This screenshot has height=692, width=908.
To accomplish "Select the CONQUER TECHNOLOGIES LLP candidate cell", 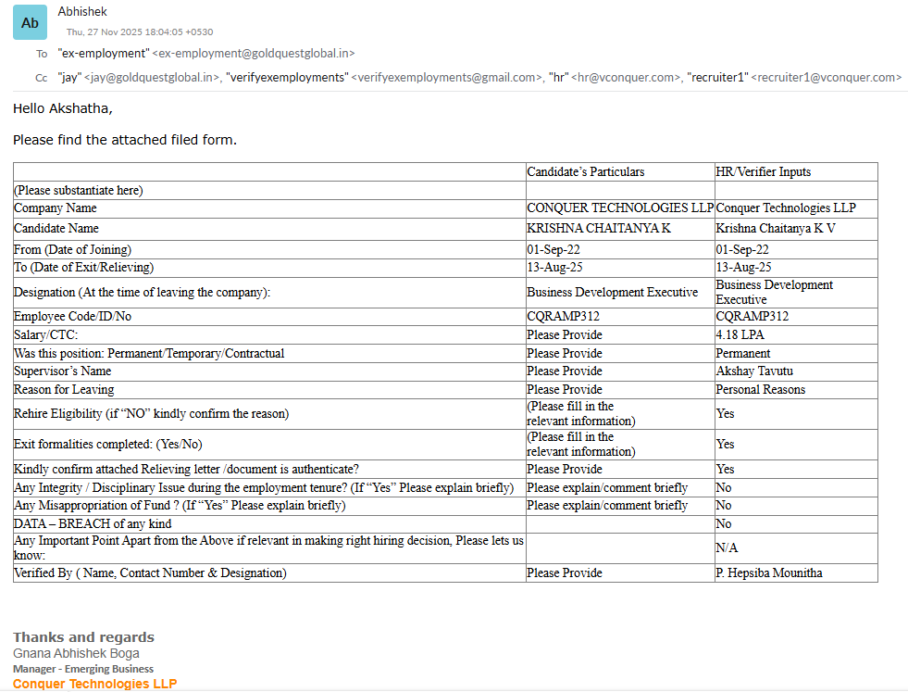I will (620, 208).
